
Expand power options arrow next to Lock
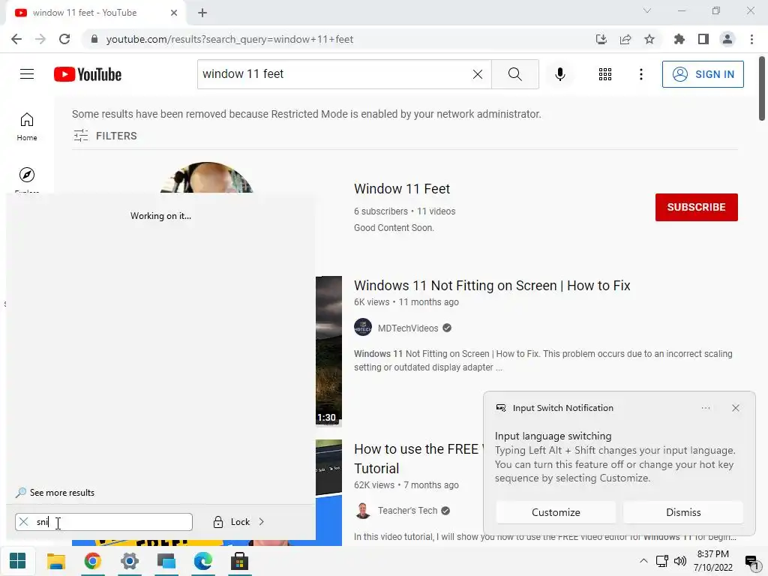262,522
